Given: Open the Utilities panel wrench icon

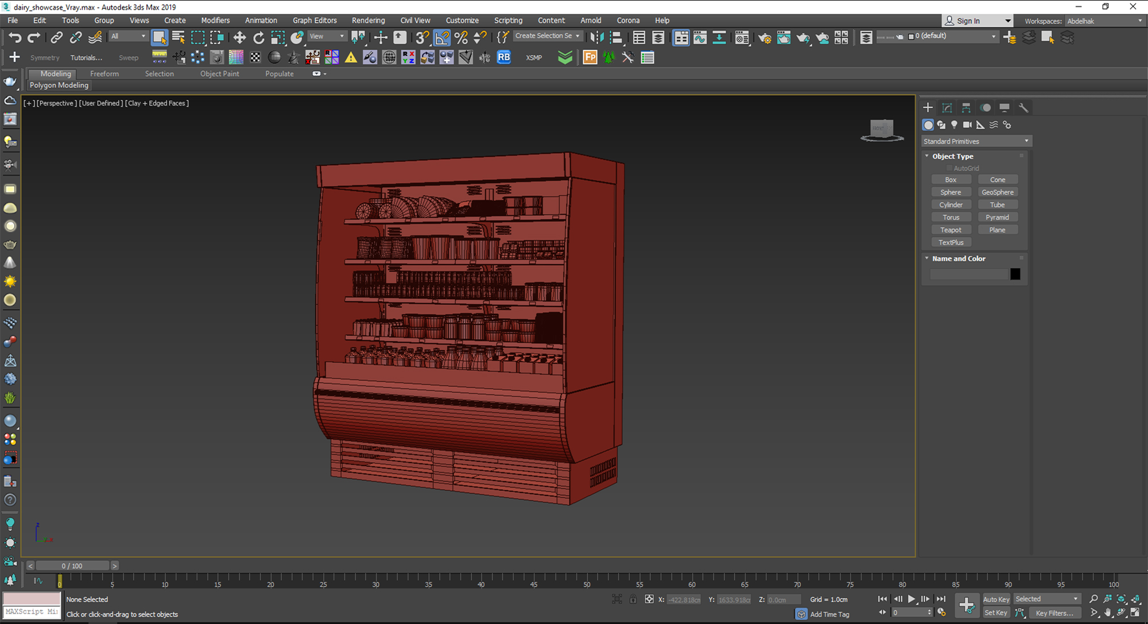Looking at the screenshot, I should coord(1023,108).
